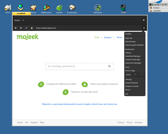Image resolution: width=168 pixels, height=134 pixels.
Task: Open Profiles from the menu
Action: [x=135, y=34]
